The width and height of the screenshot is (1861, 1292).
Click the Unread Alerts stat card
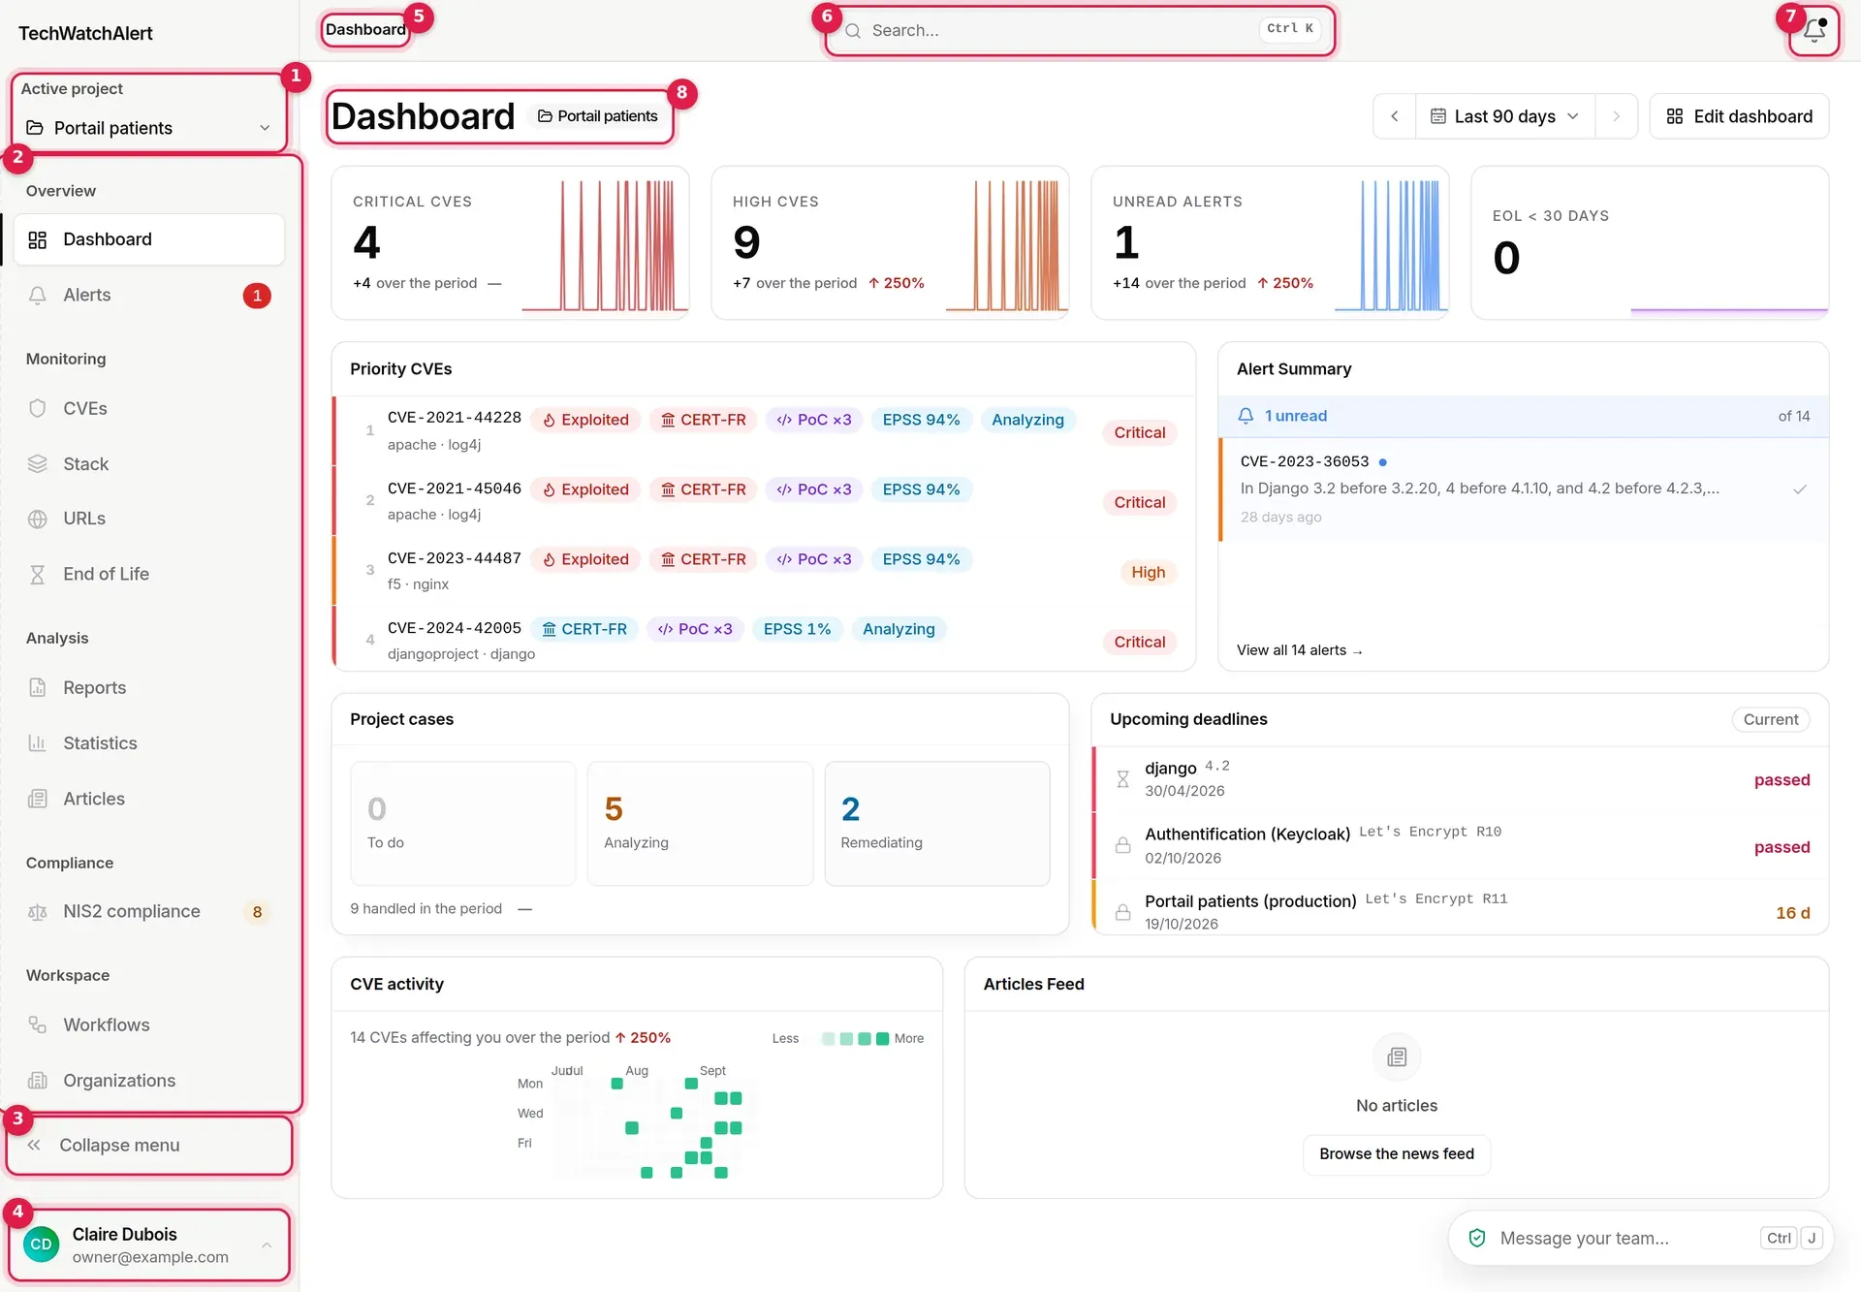[x=1270, y=242]
